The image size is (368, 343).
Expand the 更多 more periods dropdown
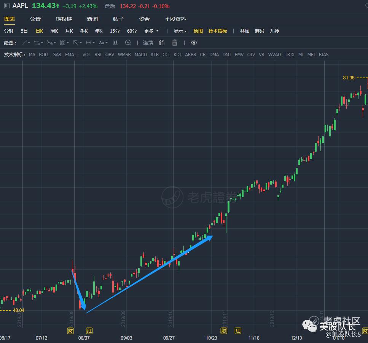151,31
